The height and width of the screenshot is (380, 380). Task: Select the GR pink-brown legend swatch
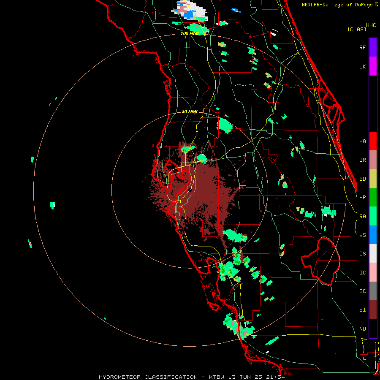(373, 160)
